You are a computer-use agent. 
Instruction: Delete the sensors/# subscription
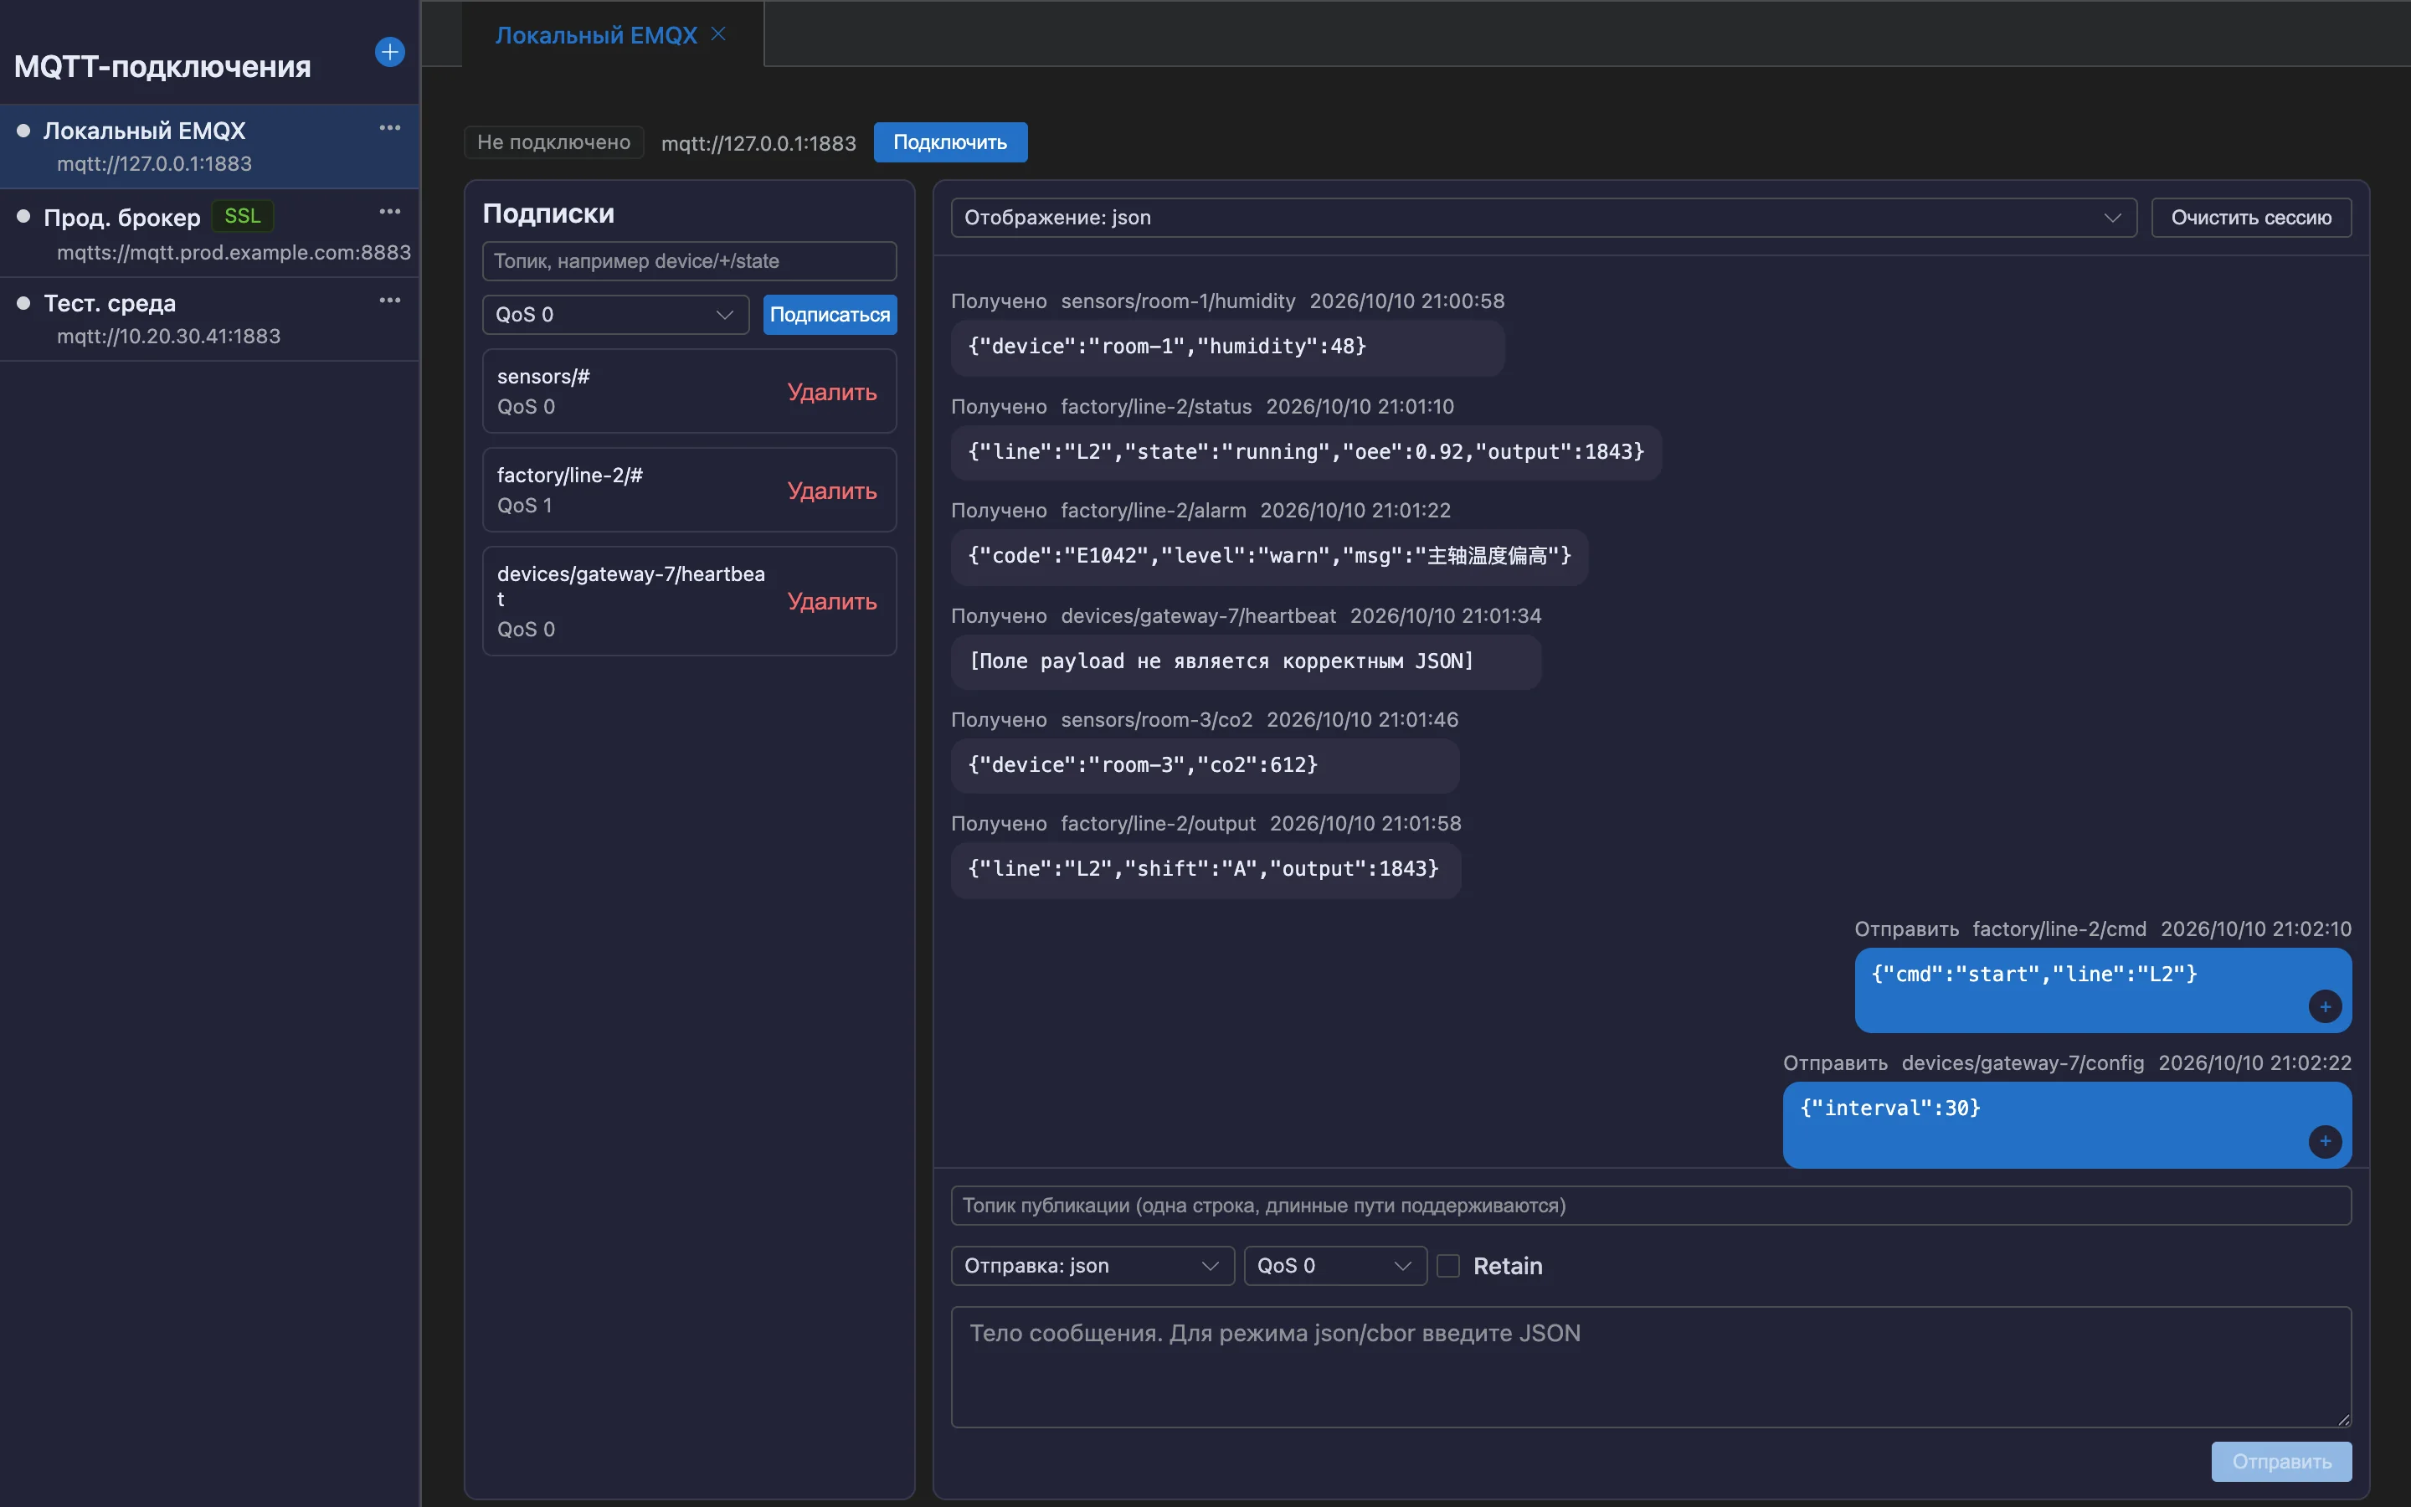[831, 392]
